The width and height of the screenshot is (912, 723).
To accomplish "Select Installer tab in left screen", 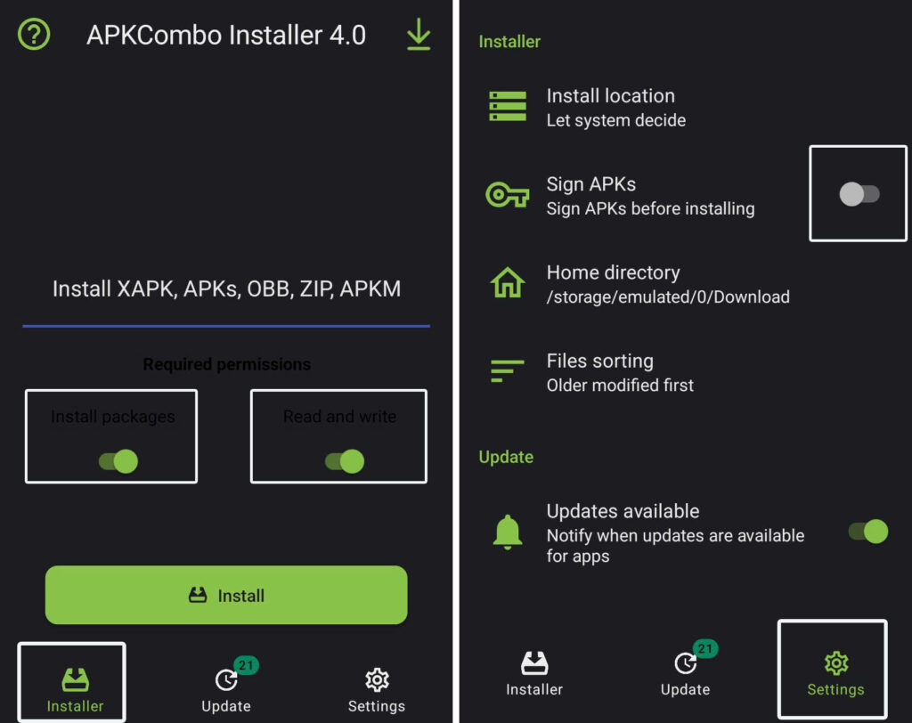I will tap(75, 690).
